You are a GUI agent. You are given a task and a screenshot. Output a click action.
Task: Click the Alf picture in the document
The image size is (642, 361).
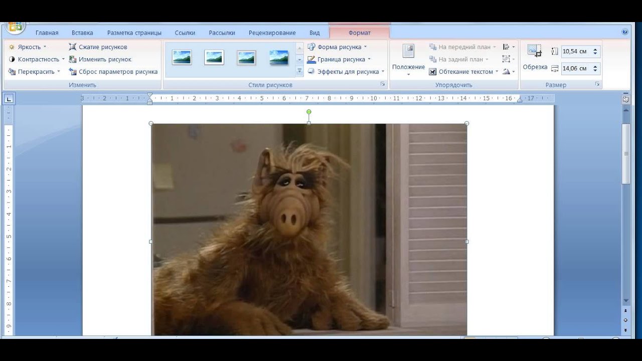click(x=309, y=229)
